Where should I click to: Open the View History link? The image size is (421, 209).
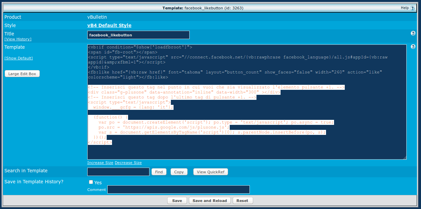18,39
